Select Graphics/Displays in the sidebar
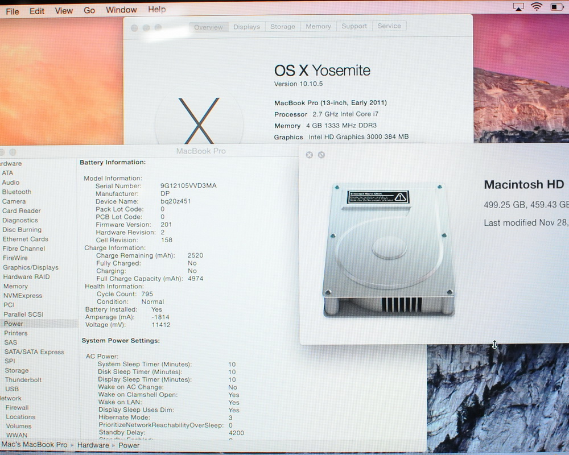 click(31, 267)
